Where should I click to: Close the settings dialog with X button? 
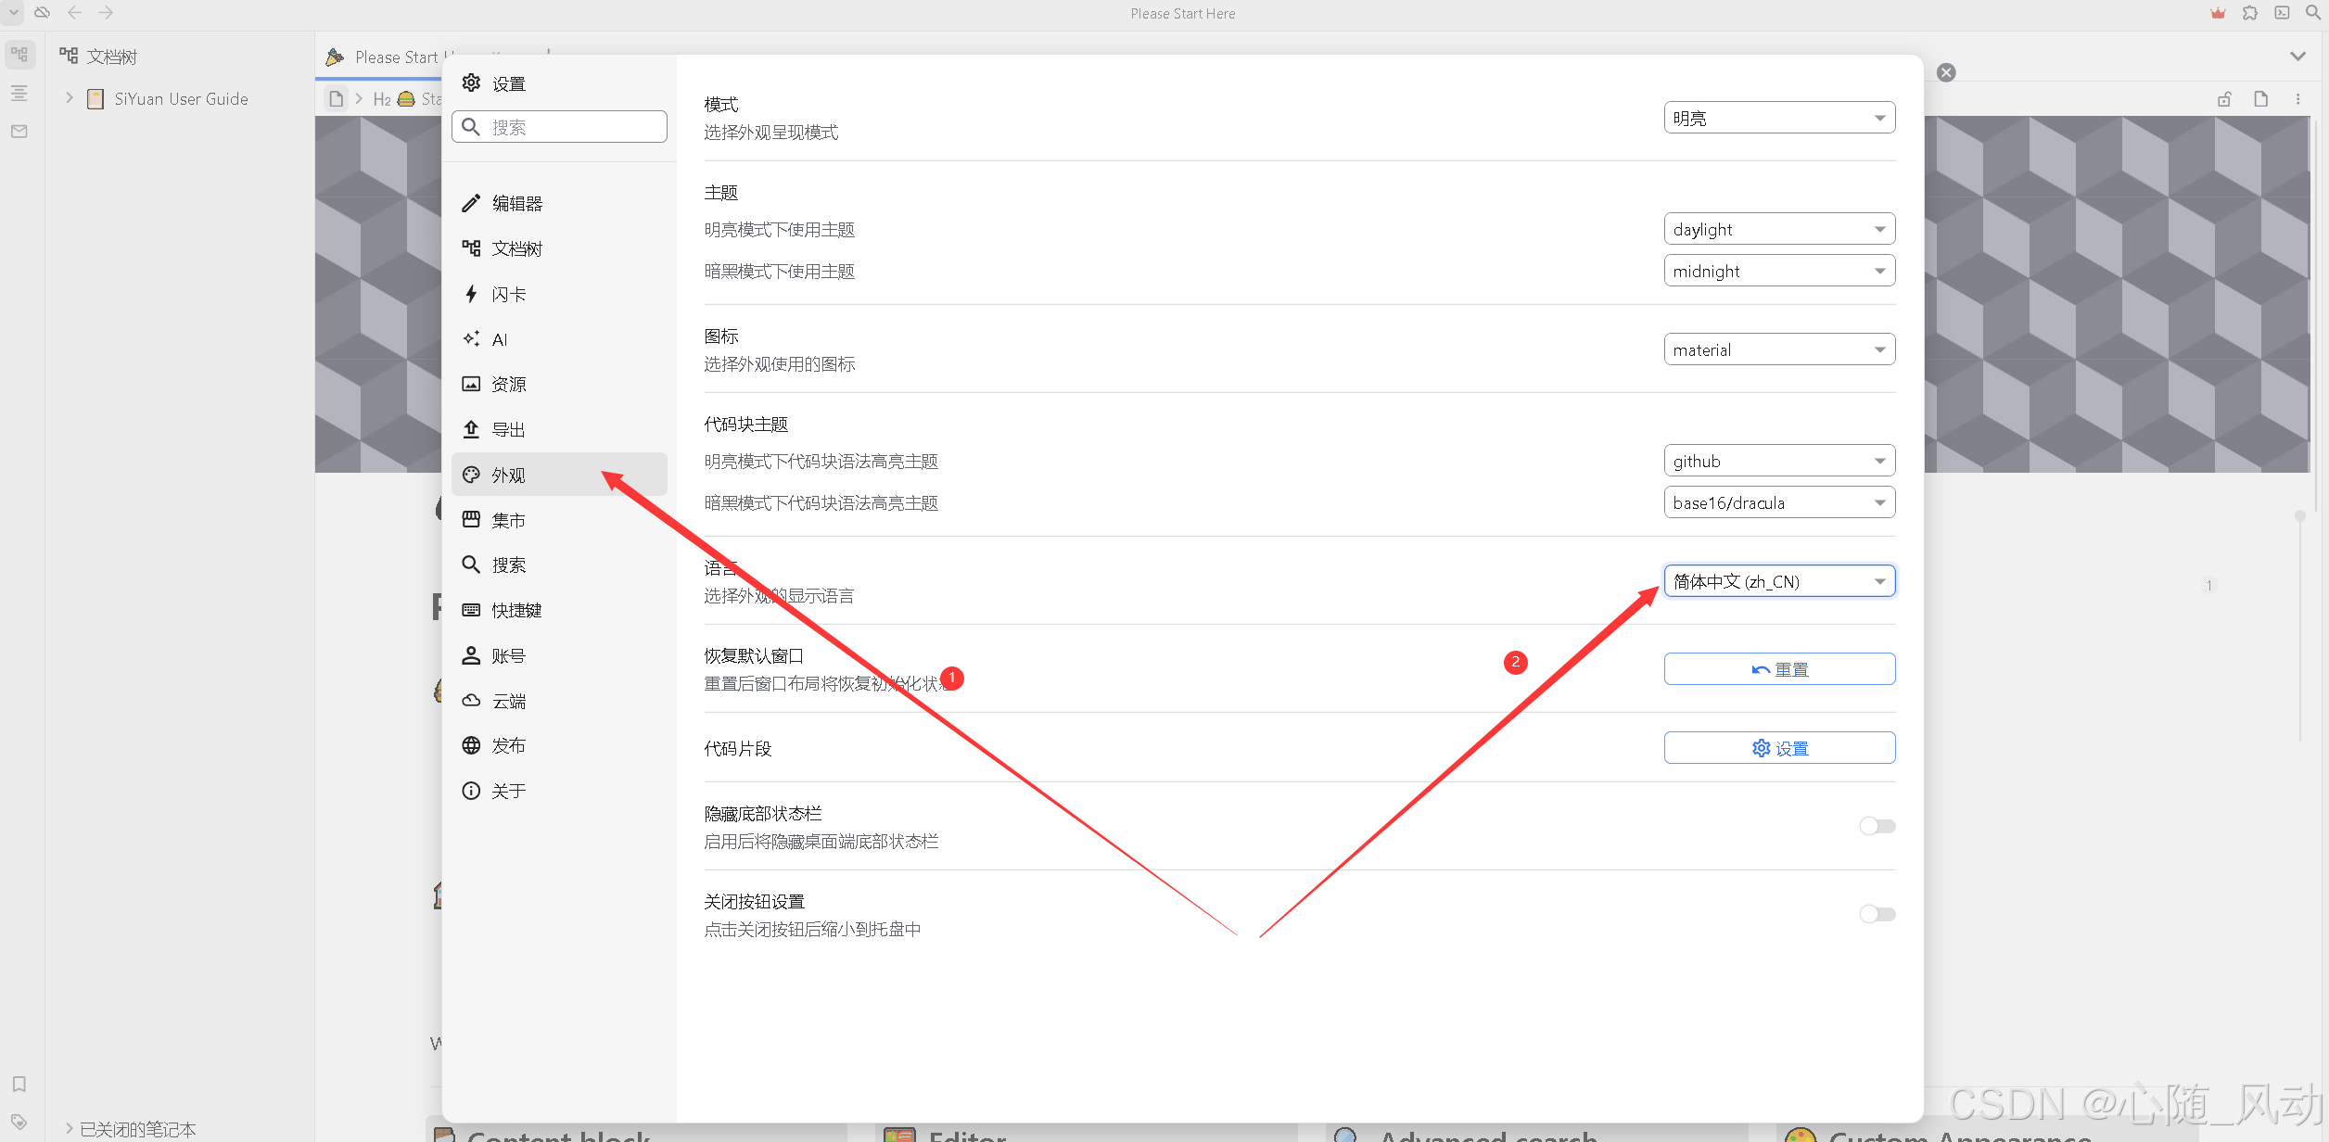pyautogui.click(x=1946, y=72)
